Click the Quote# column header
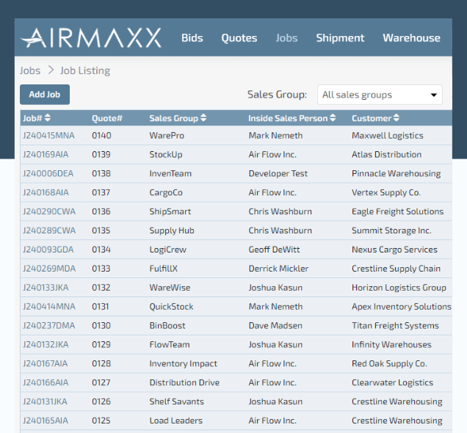 click(106, 118)
